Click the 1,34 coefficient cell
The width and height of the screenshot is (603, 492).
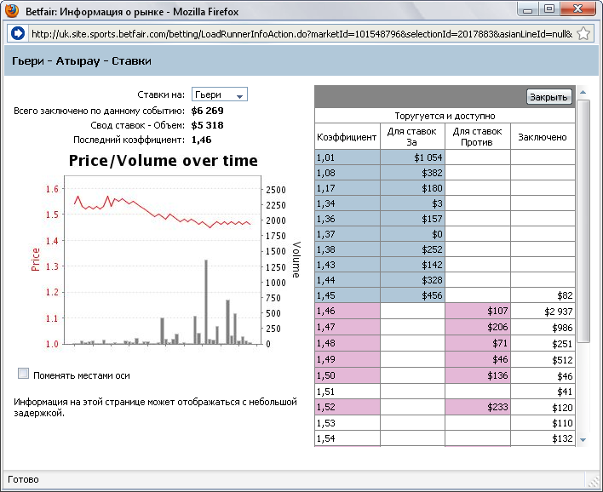(347, 203)
